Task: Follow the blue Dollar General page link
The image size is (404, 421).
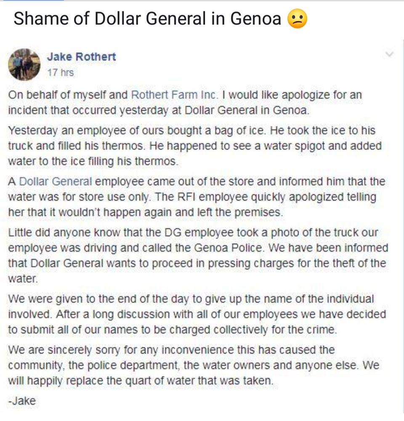Action: 56,182
